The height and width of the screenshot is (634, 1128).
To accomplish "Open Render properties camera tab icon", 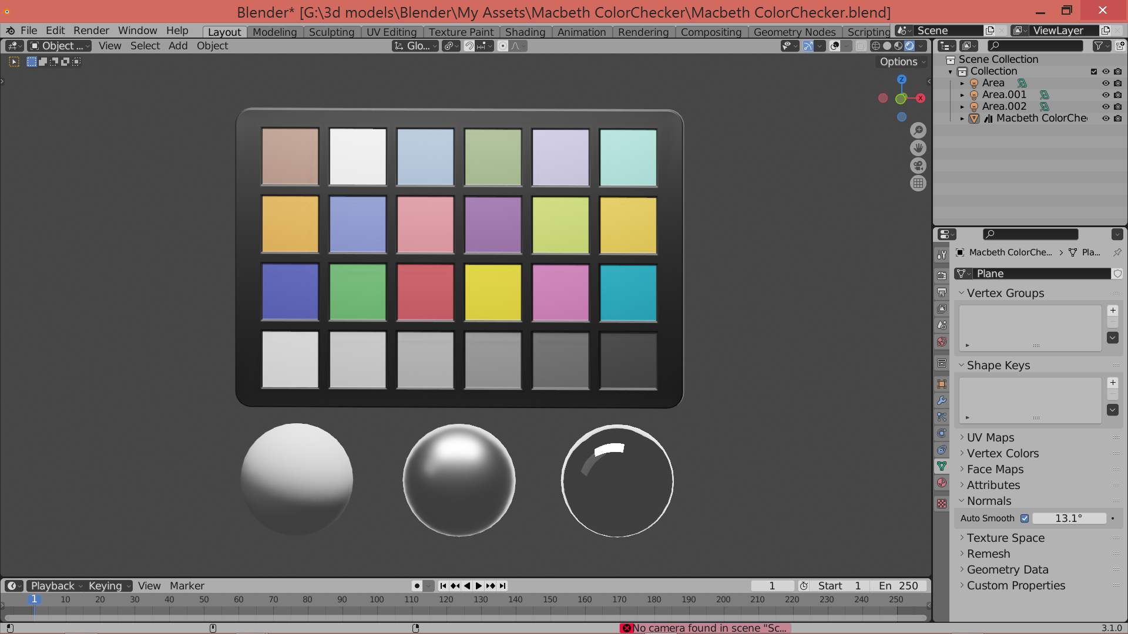I will [942, 275].
